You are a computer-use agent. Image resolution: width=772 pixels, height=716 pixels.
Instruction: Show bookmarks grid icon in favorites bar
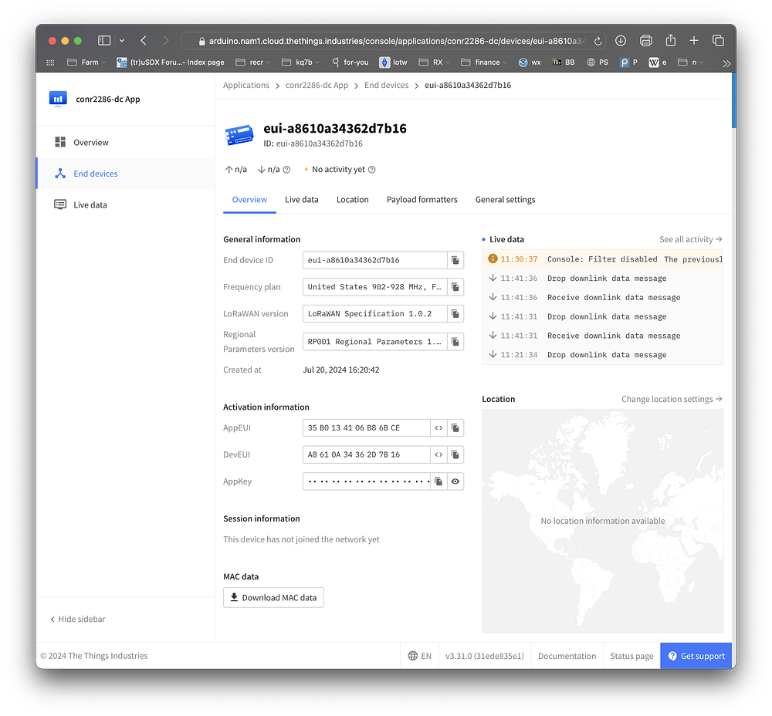tap(50, 62)
